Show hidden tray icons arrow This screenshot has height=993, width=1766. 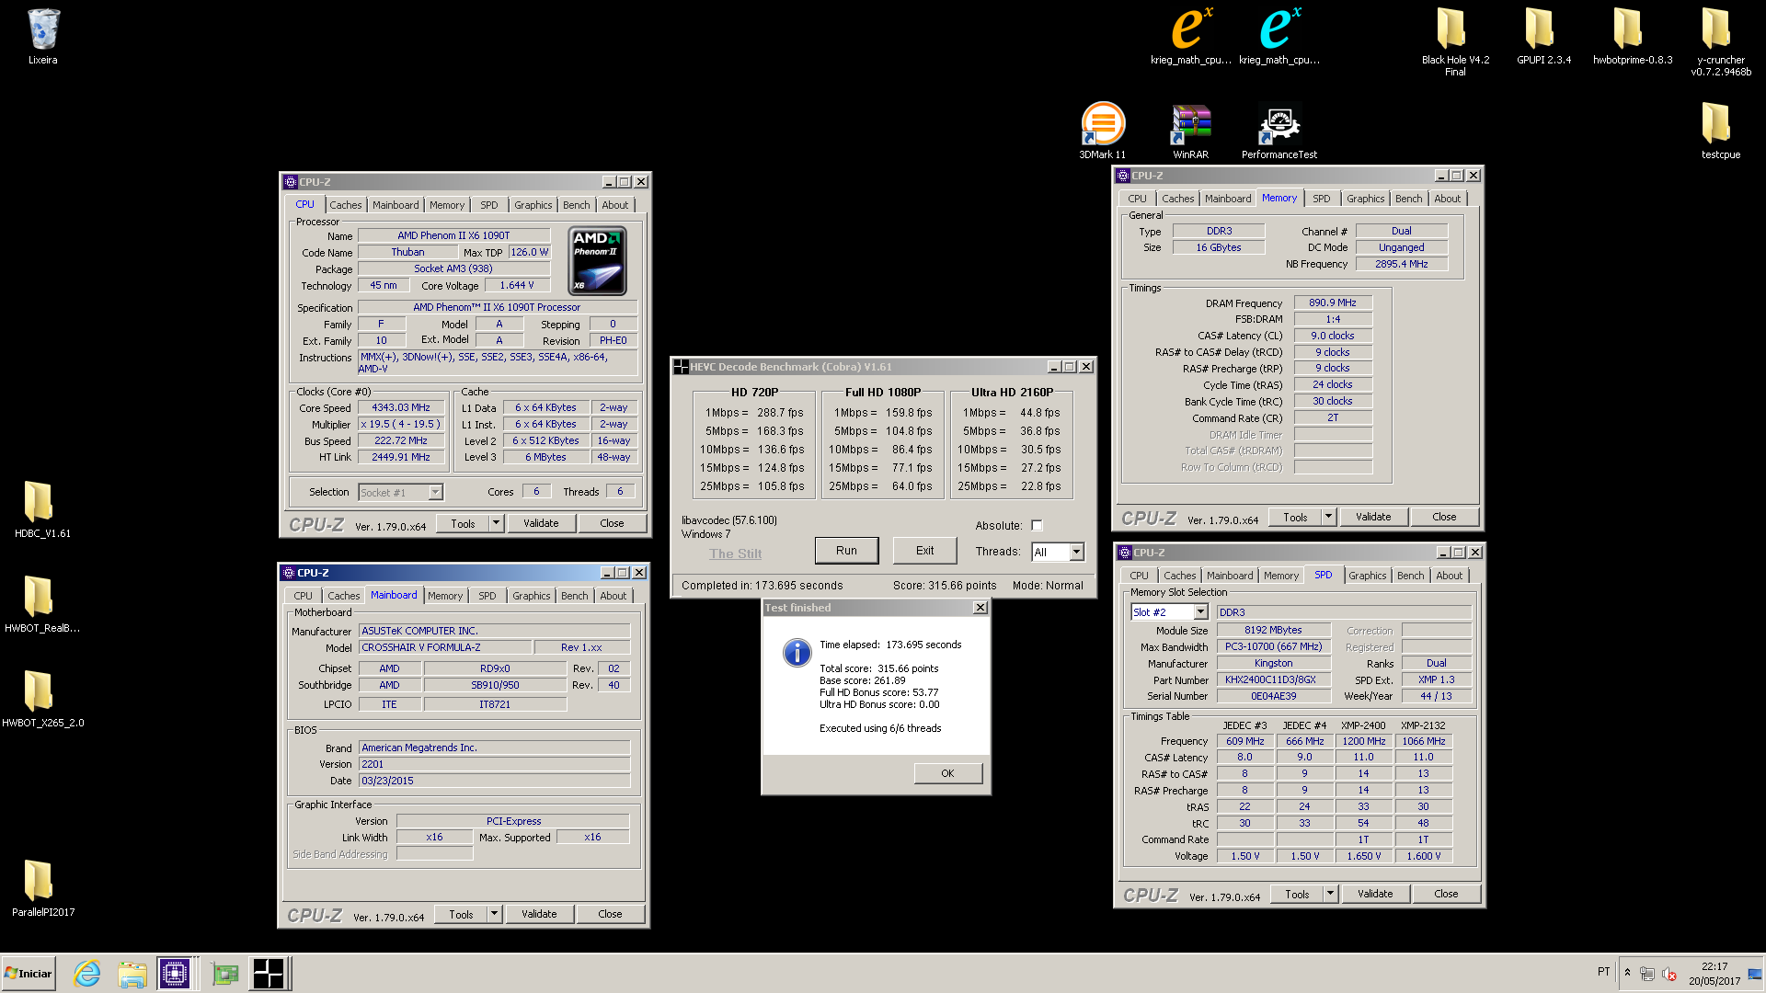(x=1627, y=973)
